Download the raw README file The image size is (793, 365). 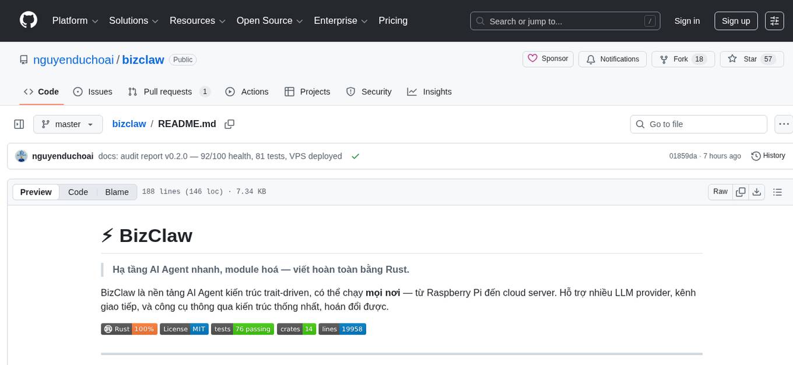(757, 191)
